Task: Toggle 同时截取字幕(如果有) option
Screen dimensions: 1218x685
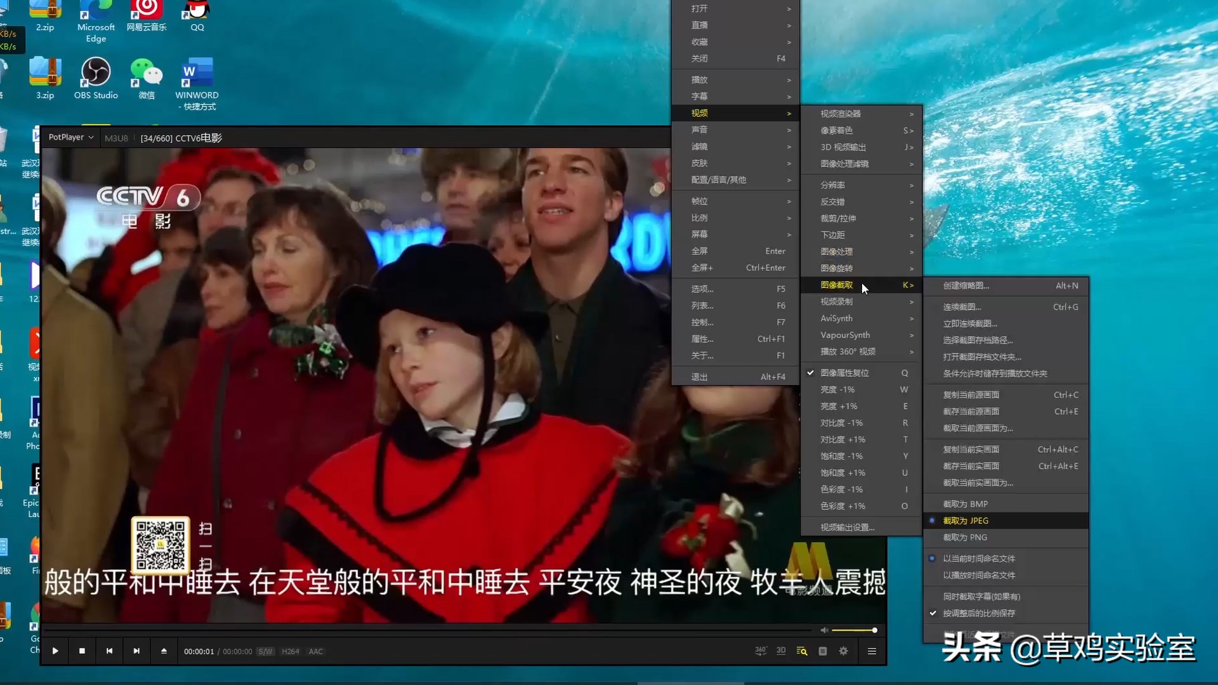Action: coord(1006,597)
